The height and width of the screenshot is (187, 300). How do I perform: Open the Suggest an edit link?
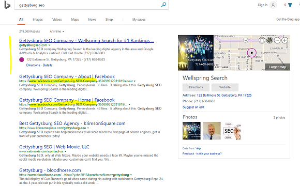[x=193, y=107]
